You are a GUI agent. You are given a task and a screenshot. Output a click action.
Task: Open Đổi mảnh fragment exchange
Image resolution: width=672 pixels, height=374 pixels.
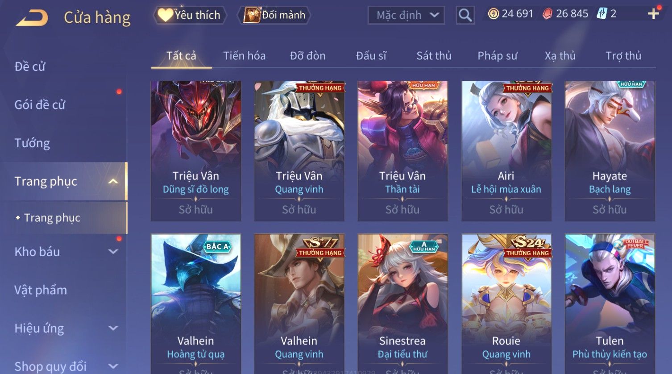point(274,15)
